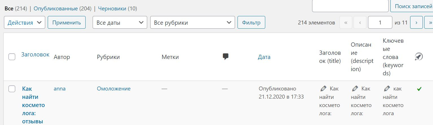Go to next page arrow

pyautogui.click(x=416, y=22)
